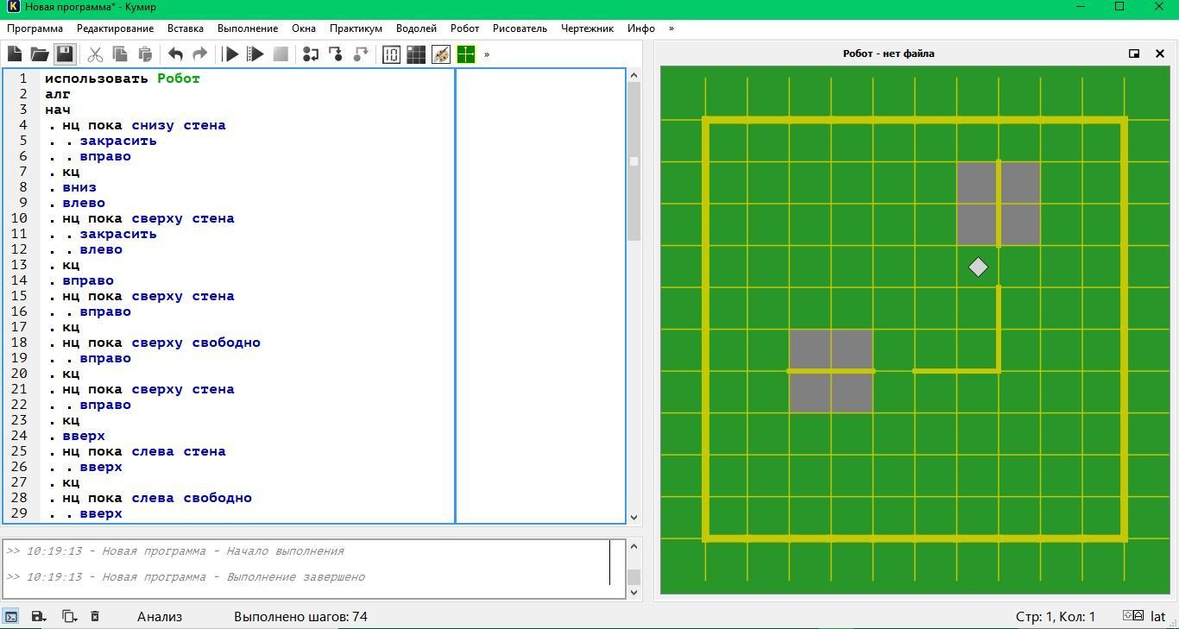Open the Выполнение menu
This screenshot has height=629, width=1179.
248,28
